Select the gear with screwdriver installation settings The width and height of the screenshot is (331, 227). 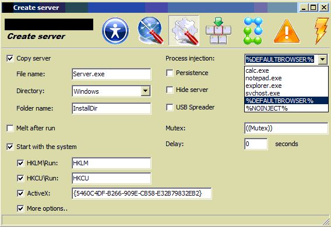[x=184, y=31]
